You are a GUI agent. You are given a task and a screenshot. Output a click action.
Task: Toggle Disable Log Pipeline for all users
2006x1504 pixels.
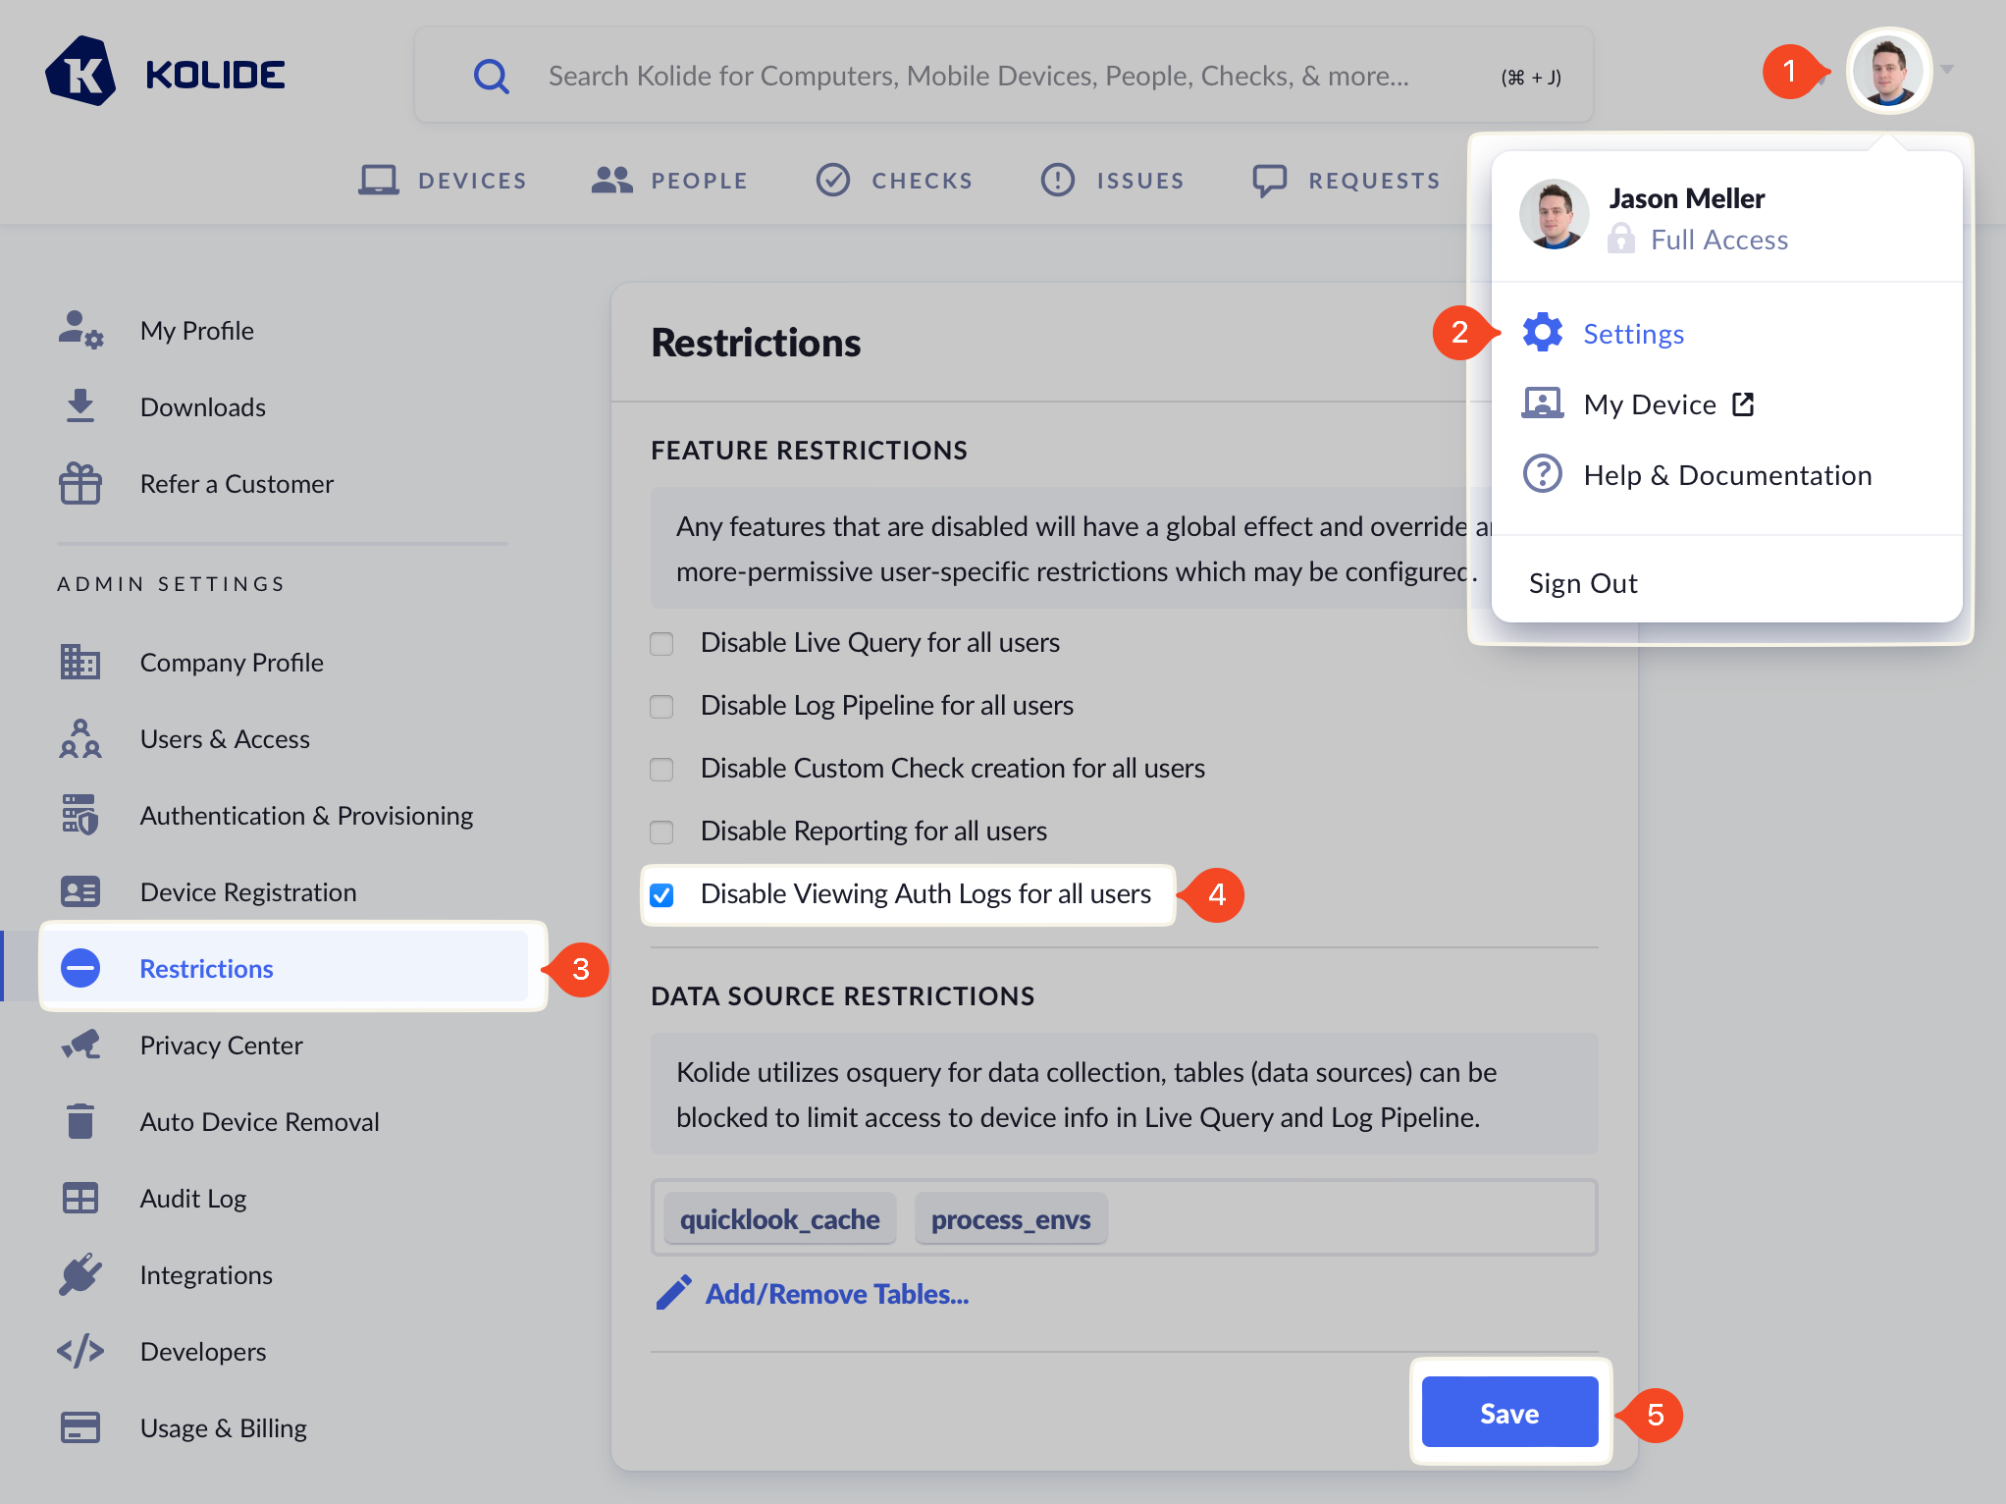tap(661, 706)
